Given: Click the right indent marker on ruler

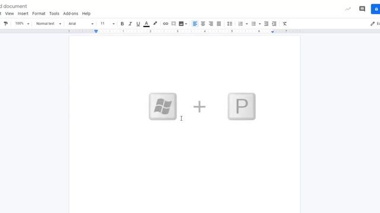Looking at the screenshot, I should click(x=273, y=31).
